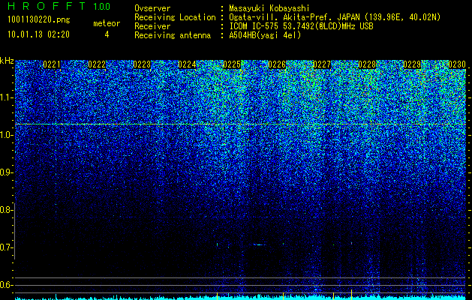
Task: Click the 0226 time marker
Action: (x=277, y=64)
